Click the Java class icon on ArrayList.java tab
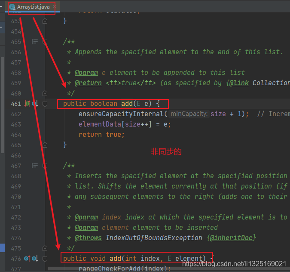The image size is (290, 272). click(x=12, y=7)
